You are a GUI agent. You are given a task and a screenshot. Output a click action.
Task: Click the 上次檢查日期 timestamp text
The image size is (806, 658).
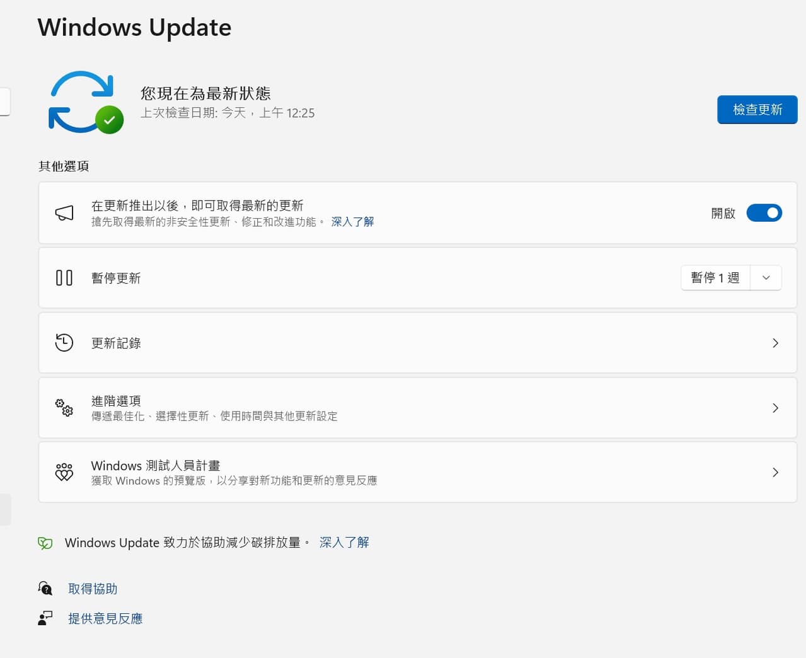tap(227, 113)
